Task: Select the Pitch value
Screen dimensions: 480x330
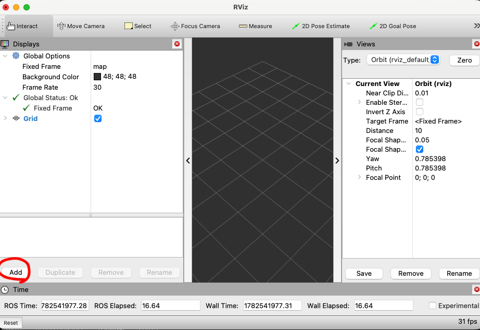Action: 430,168
